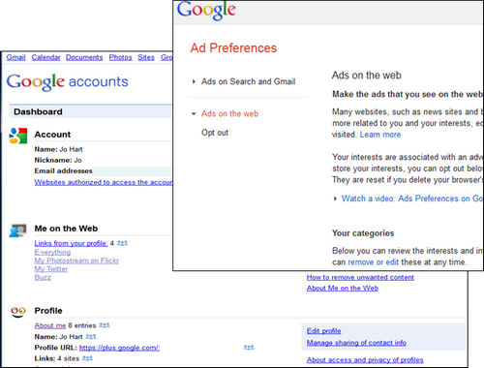Screen dimensions: 484x368
Task: Click the Dashboard heading
Action: (x=38, y=111)
